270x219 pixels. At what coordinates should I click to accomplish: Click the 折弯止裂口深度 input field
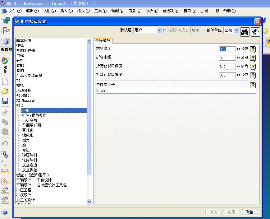pos(227,67)
